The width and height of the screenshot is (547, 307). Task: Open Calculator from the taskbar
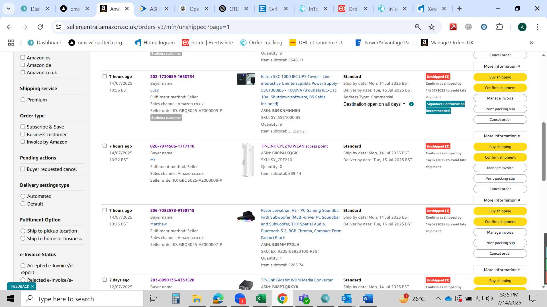click(175, 299)
